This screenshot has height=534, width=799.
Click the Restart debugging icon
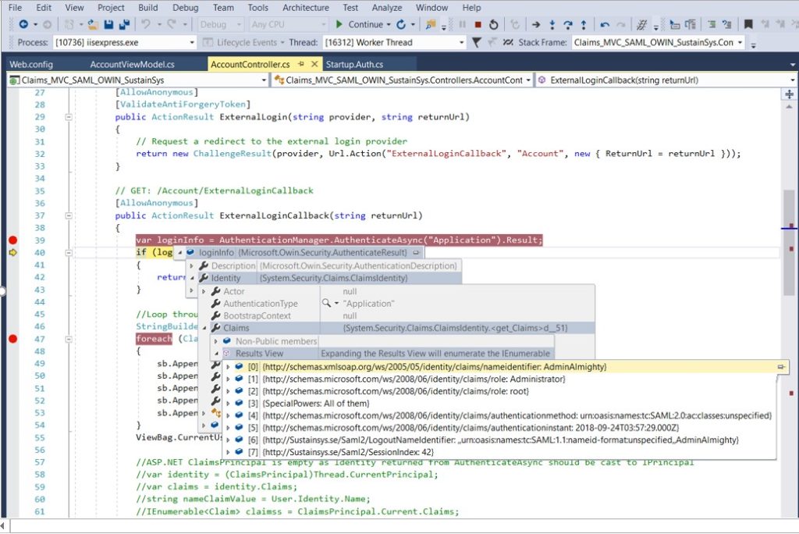(x=494, y=24)
